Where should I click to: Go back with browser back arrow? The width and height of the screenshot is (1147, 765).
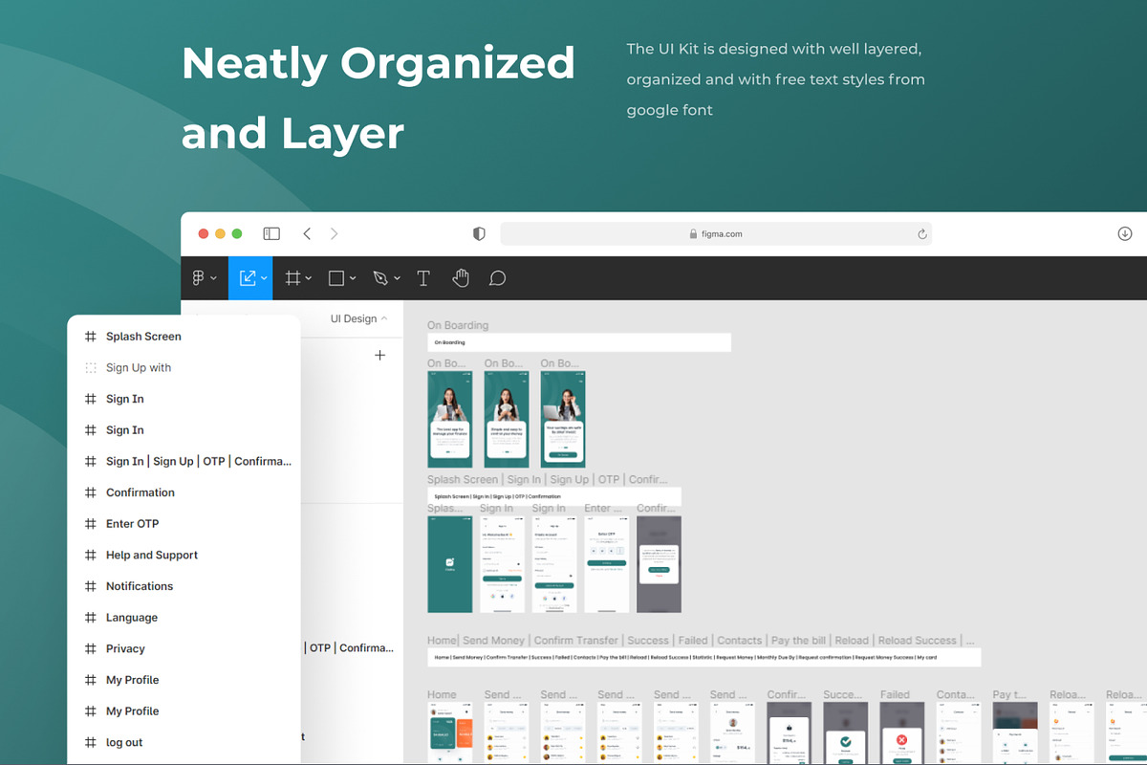coord(307,233)
